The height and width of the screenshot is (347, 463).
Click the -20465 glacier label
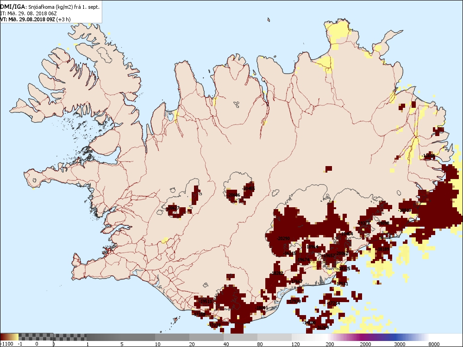(248, 189)
